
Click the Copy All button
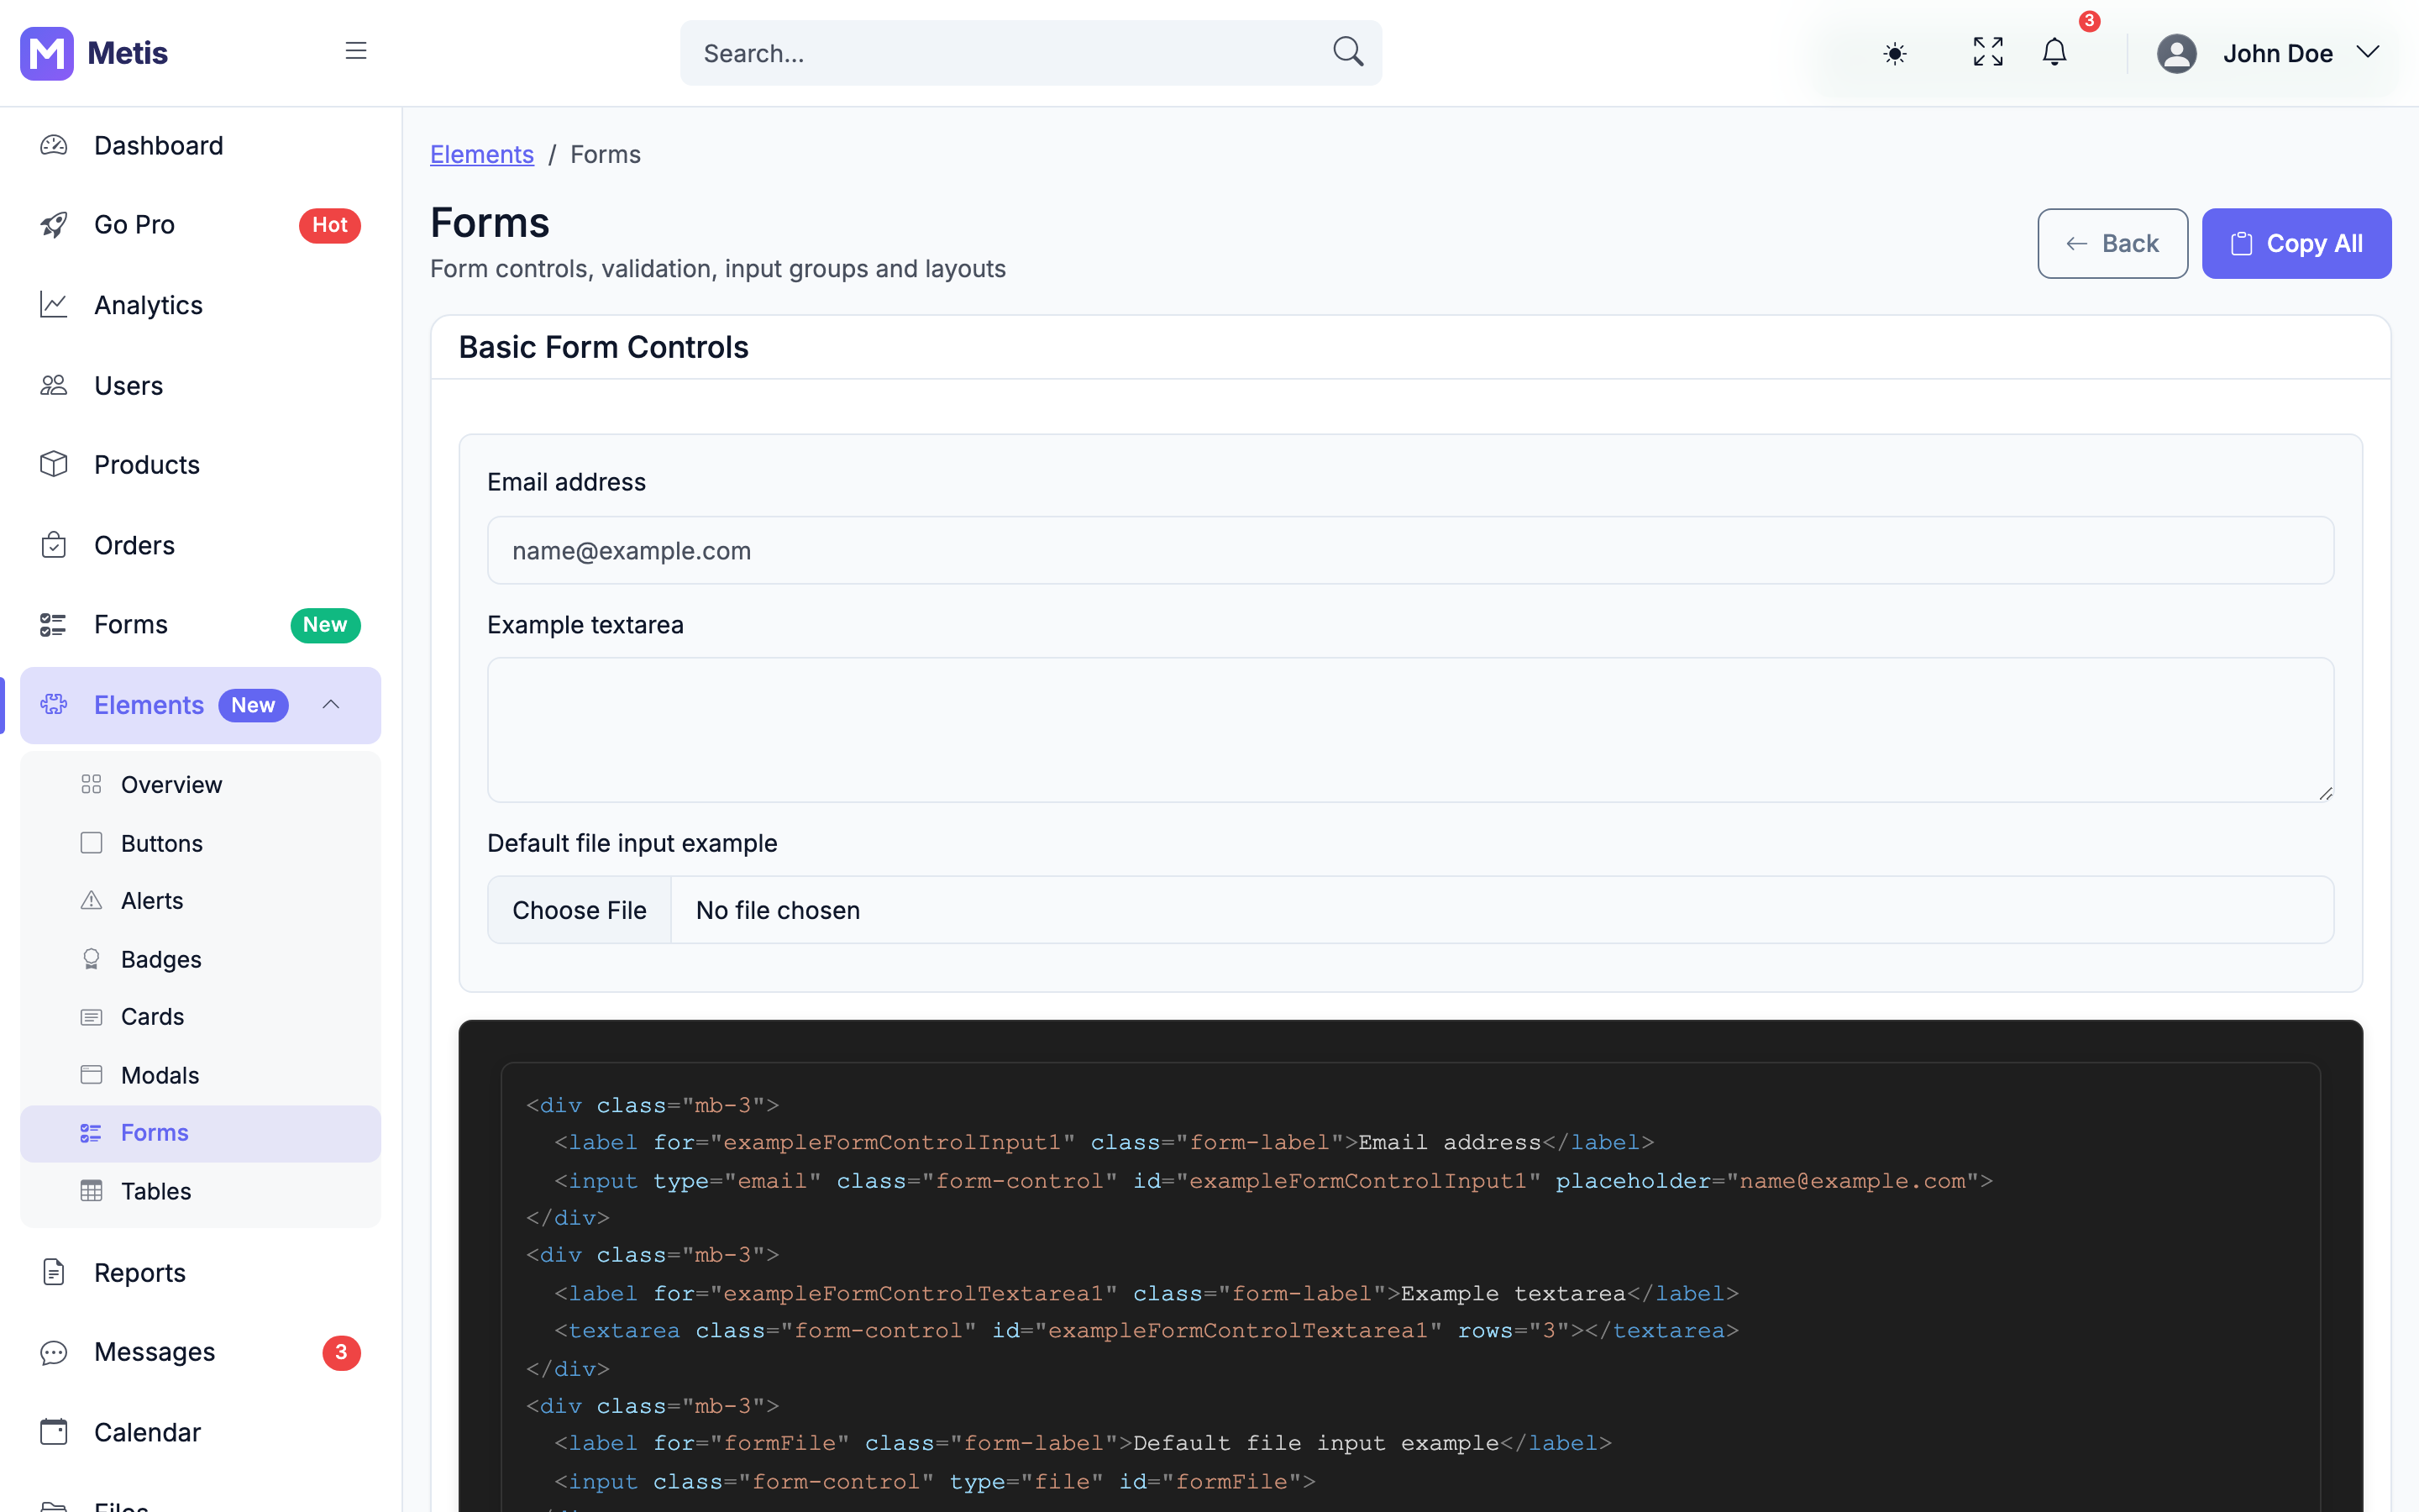(x=2296, y=243)
